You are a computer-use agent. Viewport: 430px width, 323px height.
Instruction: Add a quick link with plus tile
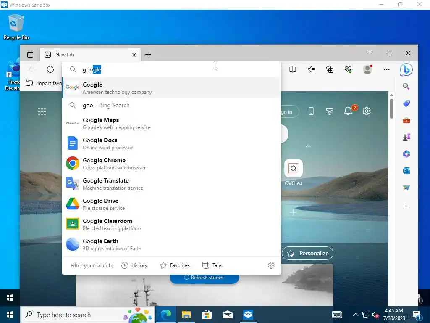pyautogui.click(x=293, y=212)
